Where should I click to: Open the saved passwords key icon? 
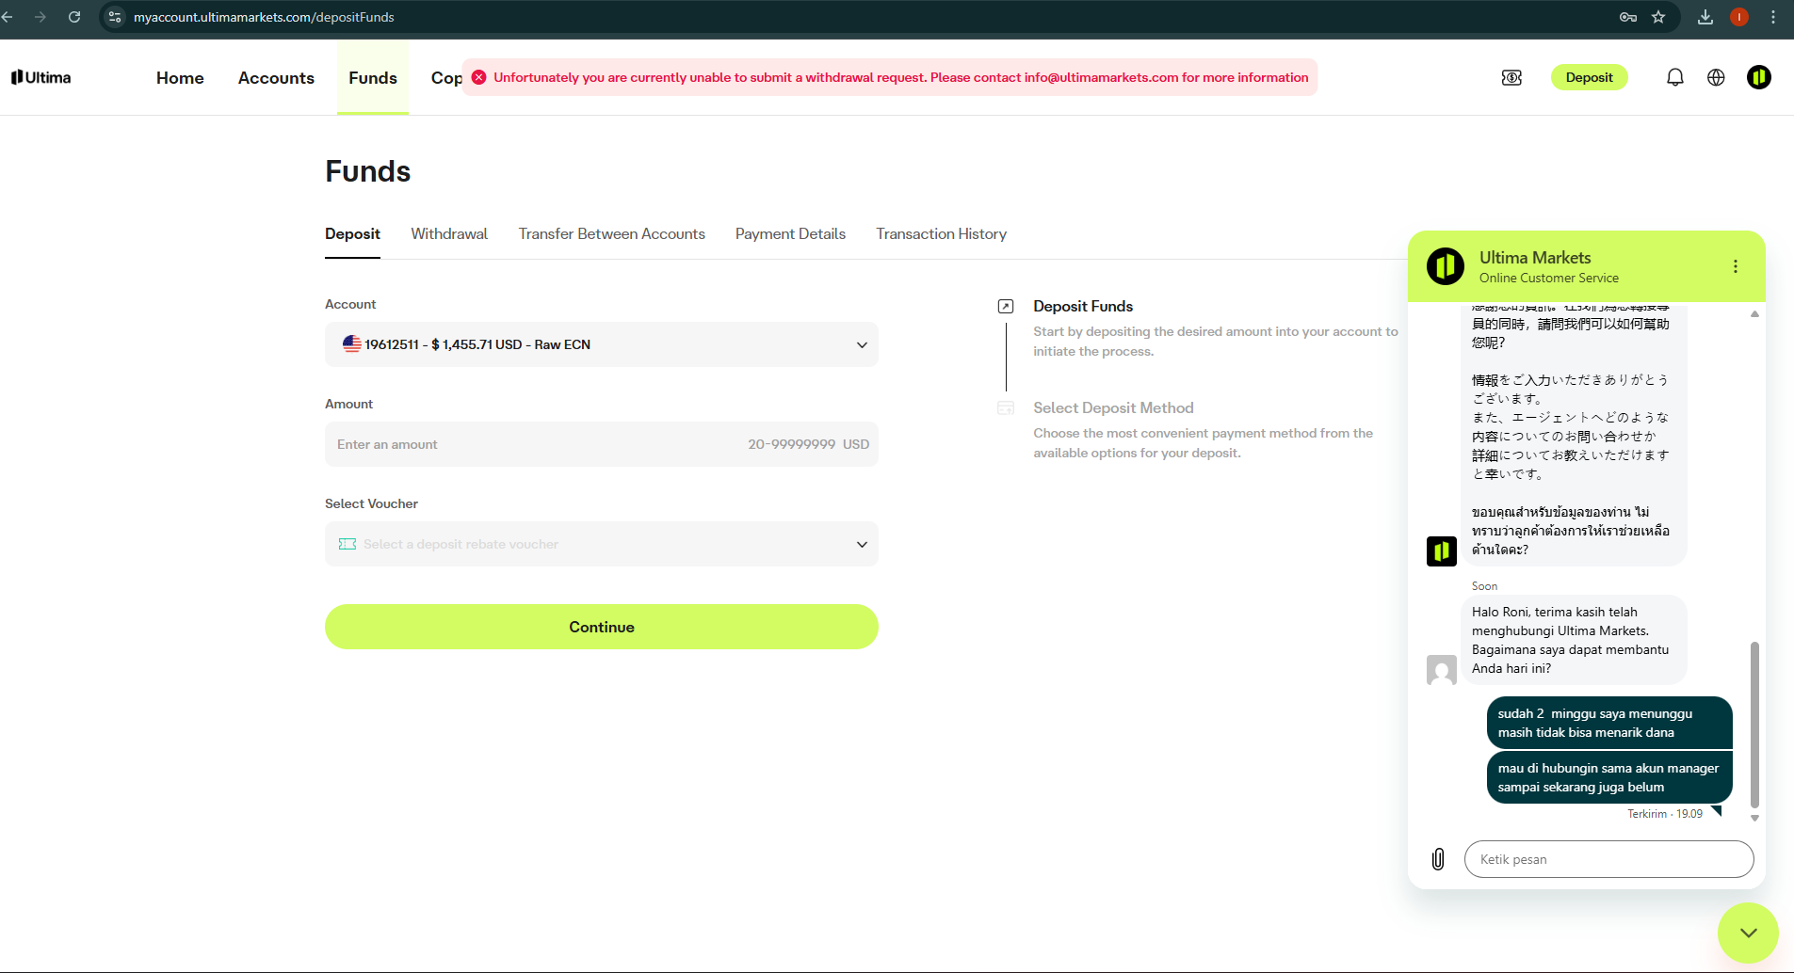pos(1628,17)
